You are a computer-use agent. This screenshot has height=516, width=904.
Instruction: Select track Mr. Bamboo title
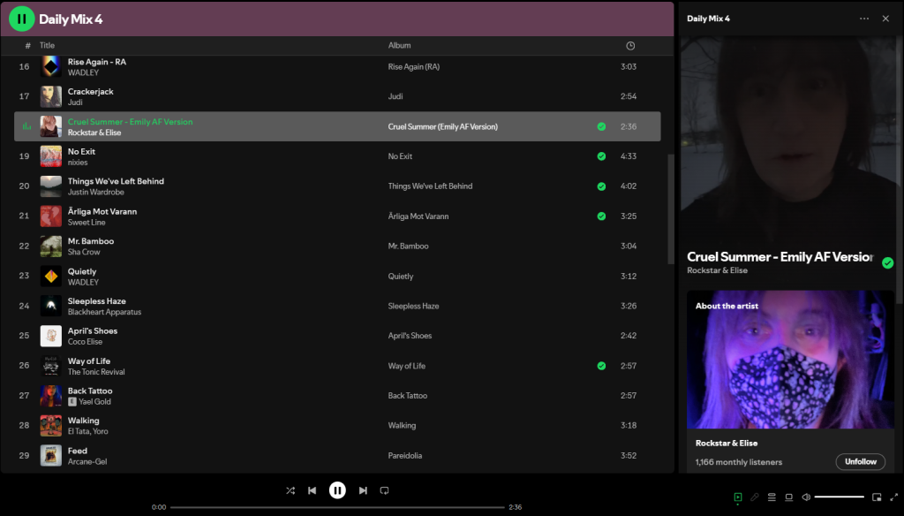[x=91, y=241]
